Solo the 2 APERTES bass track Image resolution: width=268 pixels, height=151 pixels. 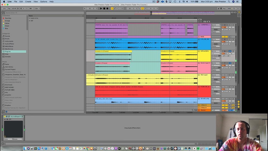pyautogui.click(x=230, y=25)
